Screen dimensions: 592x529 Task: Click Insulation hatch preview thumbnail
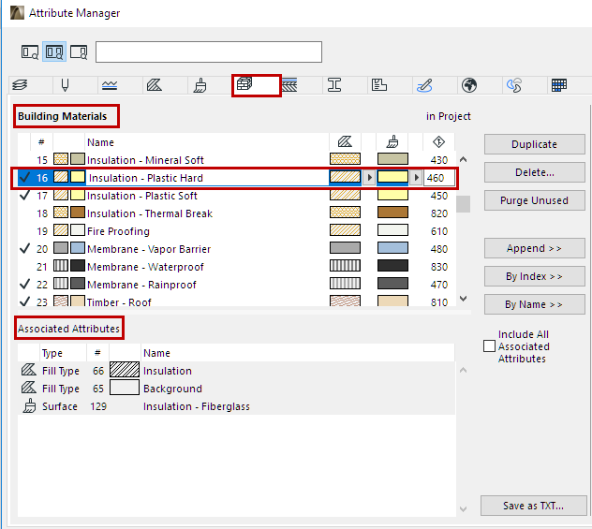[125, 370]
